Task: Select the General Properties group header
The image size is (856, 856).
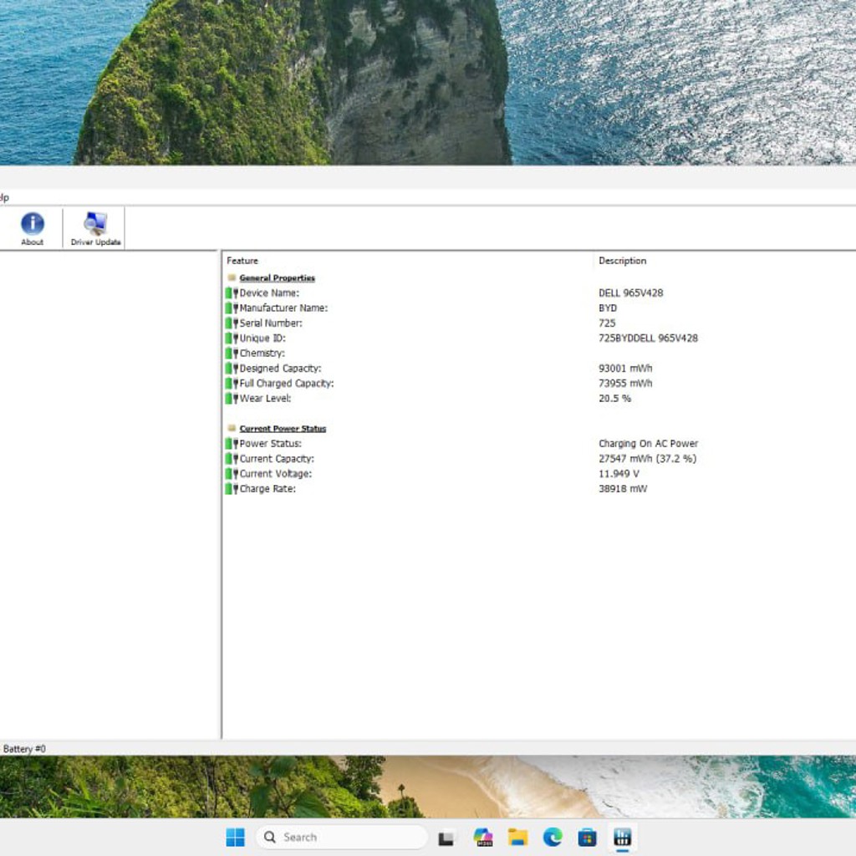Action: click(277, 278)
